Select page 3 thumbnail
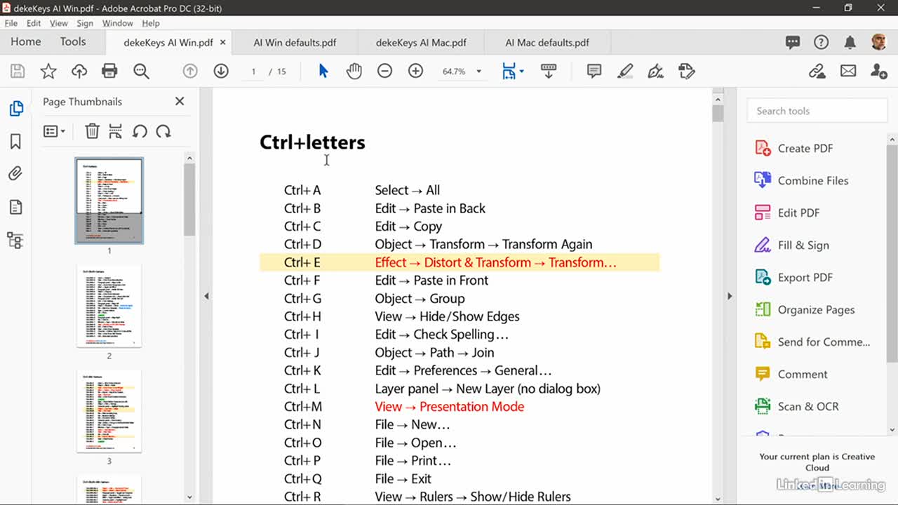The width and height of the screenshot is (898, 505). tap(109, 411)
